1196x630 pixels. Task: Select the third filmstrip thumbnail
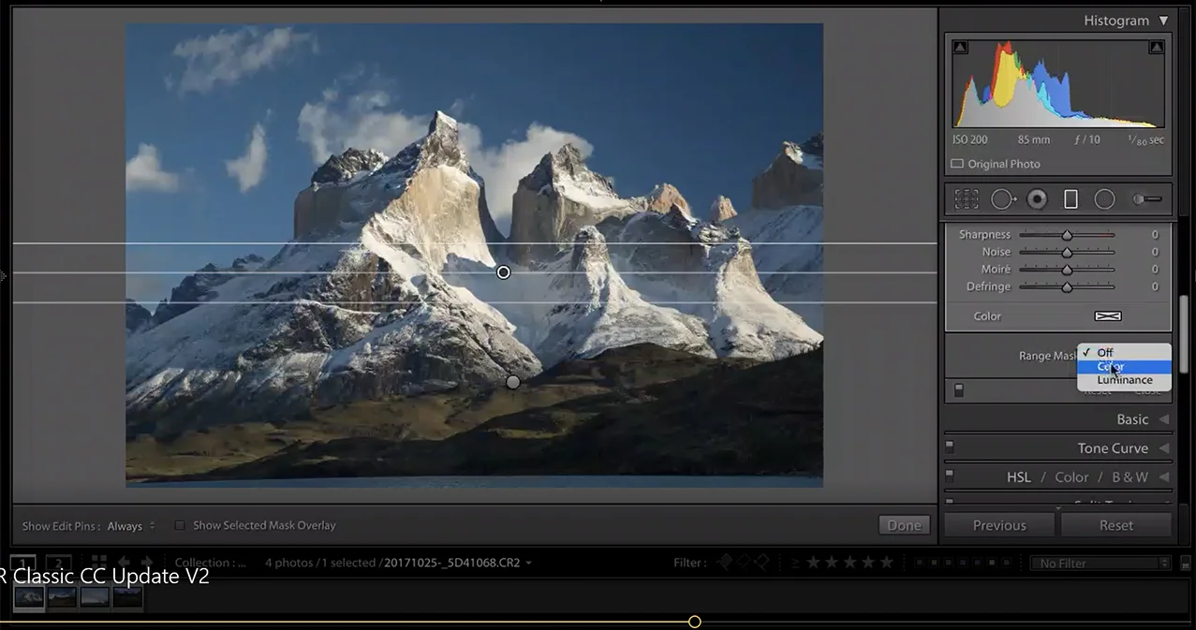click(95, 596)
